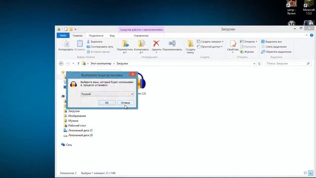This screenshot has width=316, height=178.
Task: Go back with the Explorer back arrow
Action: tap(61, 64)
